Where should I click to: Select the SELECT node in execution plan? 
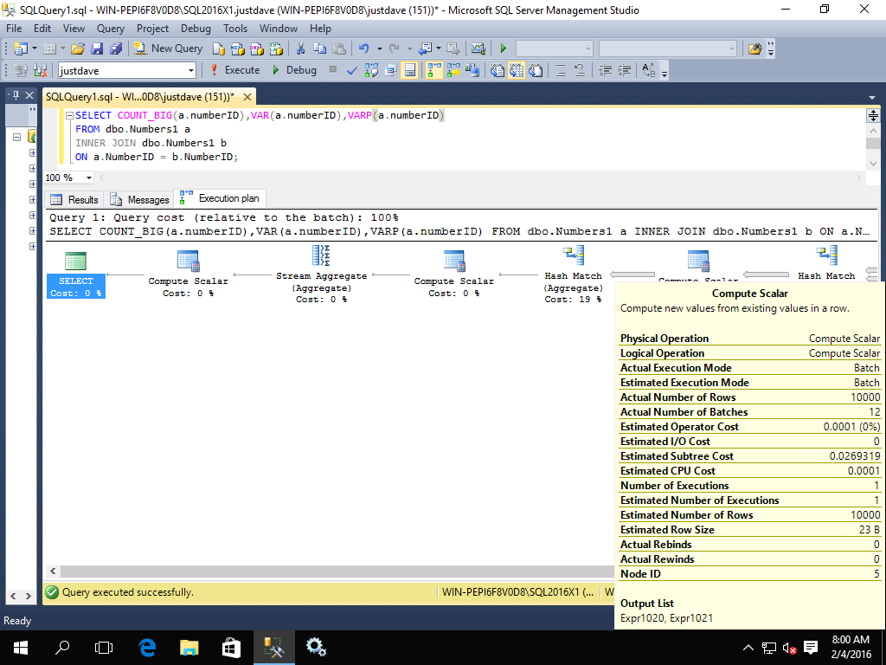pos(75,261)
